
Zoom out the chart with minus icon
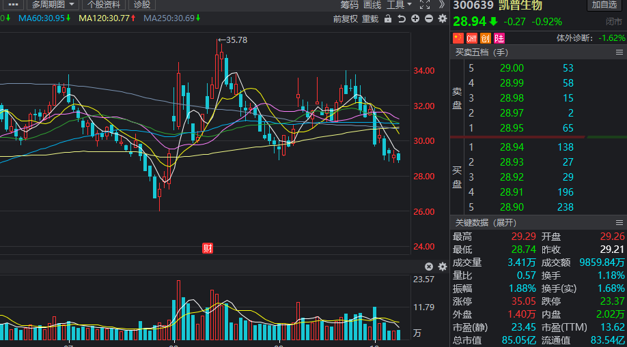click(x=429, y=18)
